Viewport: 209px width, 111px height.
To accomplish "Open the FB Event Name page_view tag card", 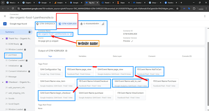I will [80, 72].
